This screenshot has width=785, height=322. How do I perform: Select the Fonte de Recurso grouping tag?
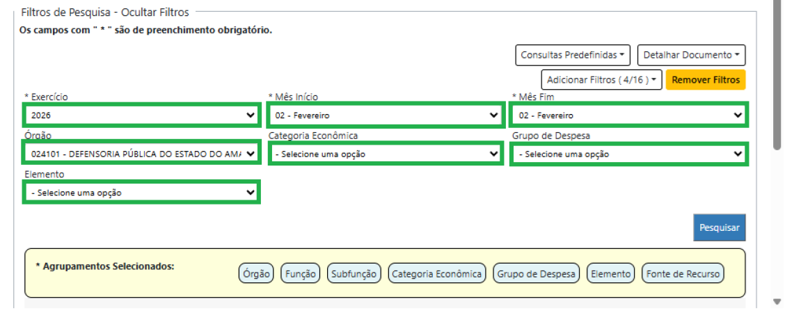click(683, 273)
